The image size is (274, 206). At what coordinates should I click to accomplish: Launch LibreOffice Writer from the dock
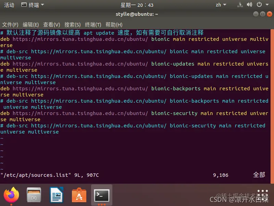click(x=57, y=195)
